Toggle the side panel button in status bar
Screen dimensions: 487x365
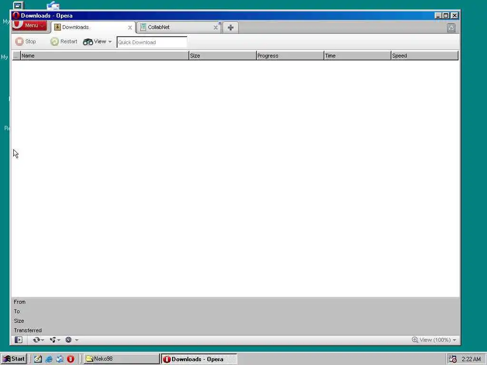tap(19, 340)
